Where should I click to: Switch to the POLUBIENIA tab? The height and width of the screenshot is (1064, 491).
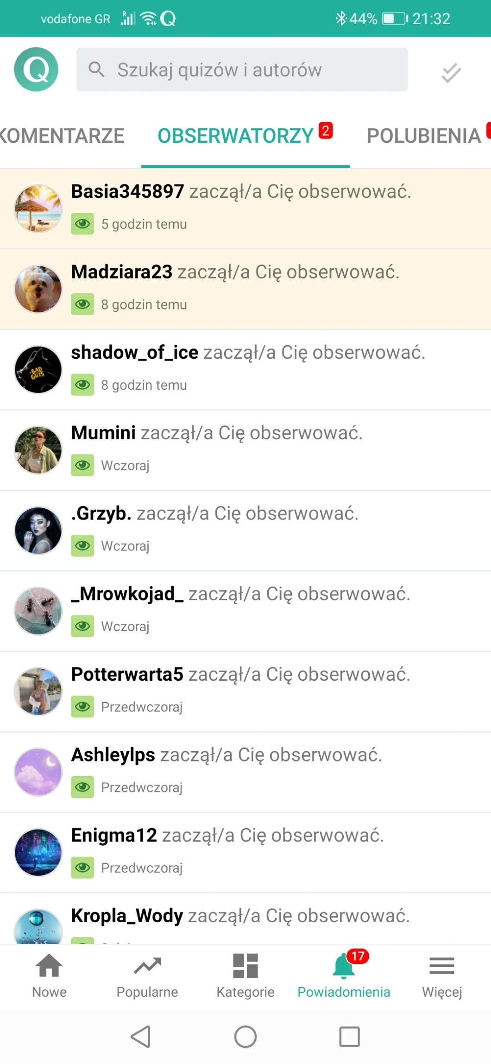tap(424, 136)
